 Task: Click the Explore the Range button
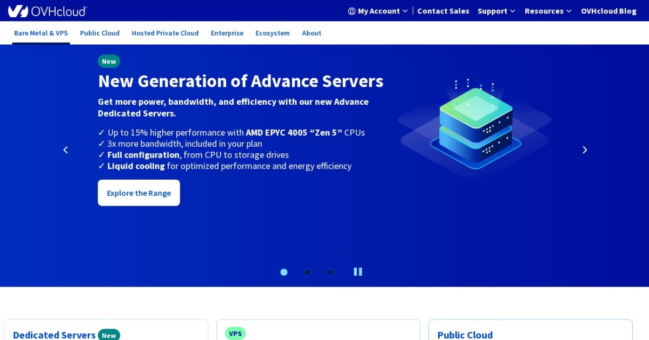coord(138,193)
